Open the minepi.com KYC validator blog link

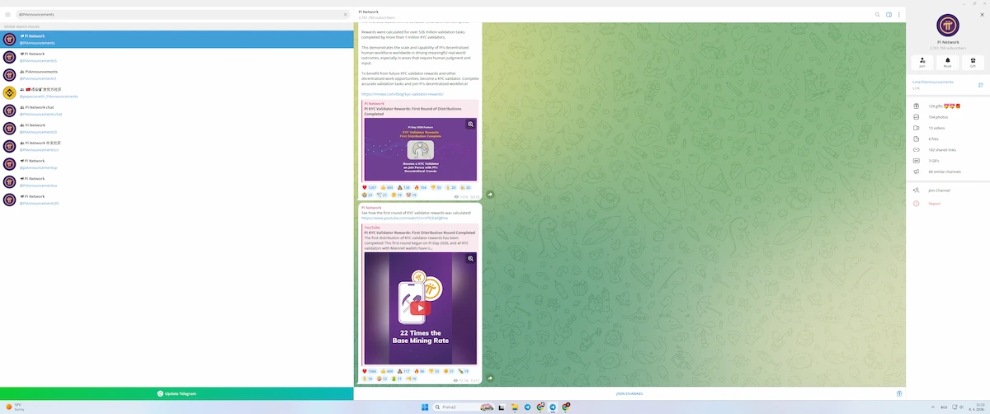[402, 94]
